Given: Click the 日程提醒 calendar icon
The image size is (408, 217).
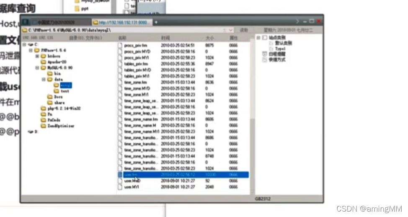Looking at the screenshot, I should coord(265,54).
